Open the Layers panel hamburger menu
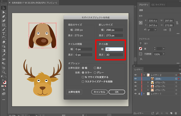The image size is (181, 116). 179,70
